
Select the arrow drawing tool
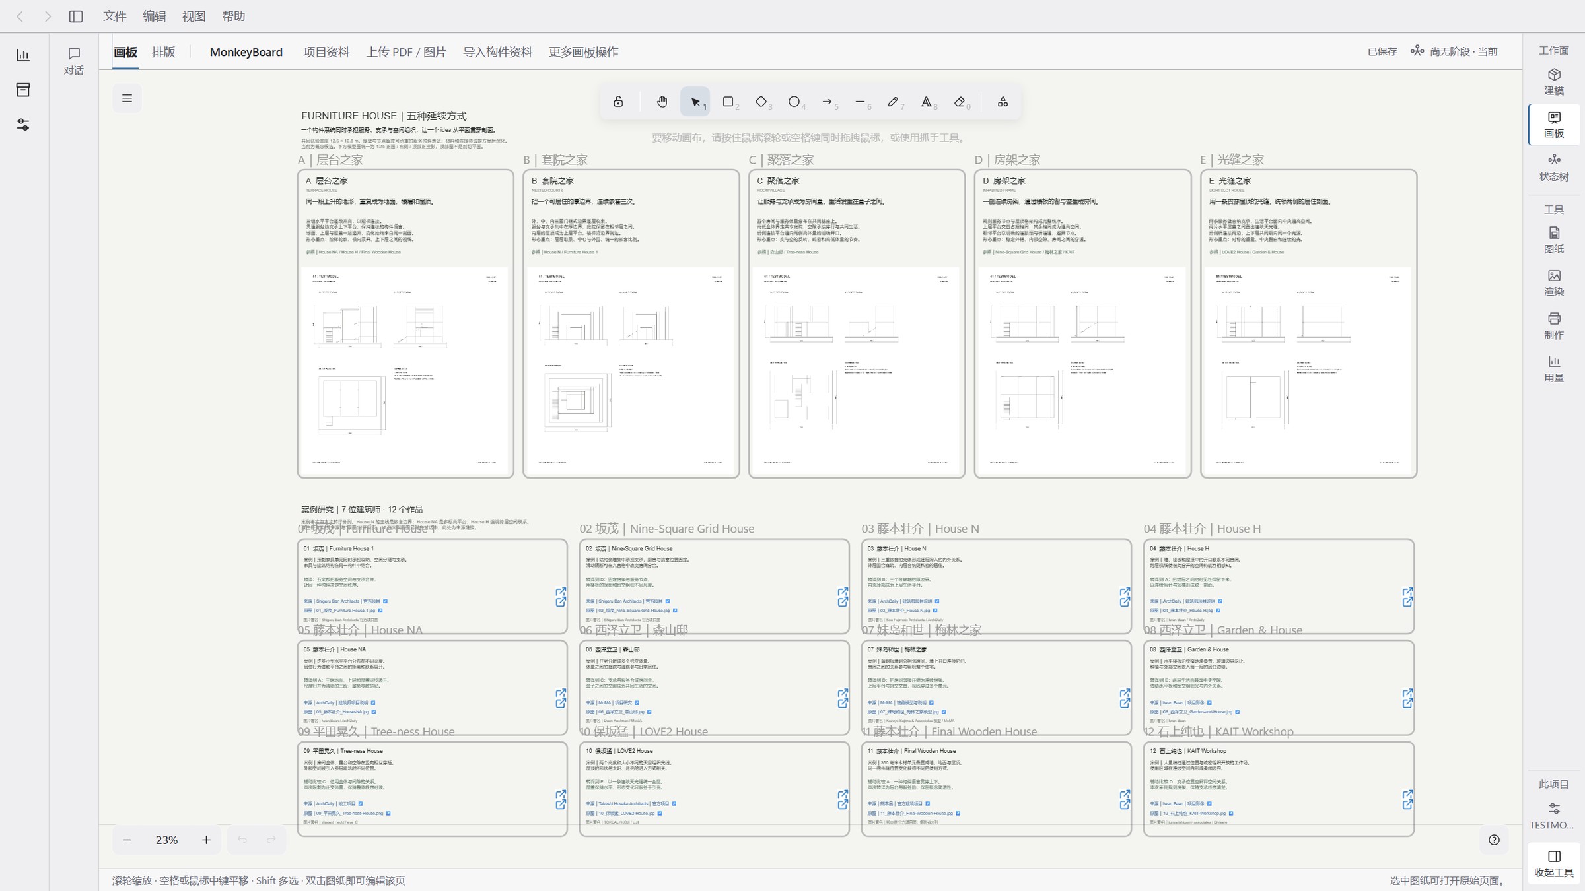pos(828,102)
